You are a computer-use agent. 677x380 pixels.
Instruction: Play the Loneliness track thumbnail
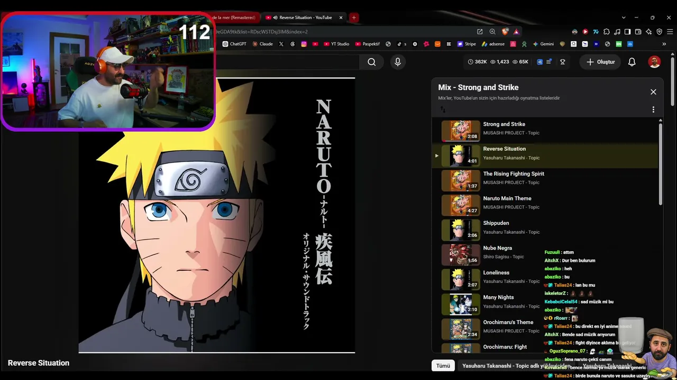461,279
